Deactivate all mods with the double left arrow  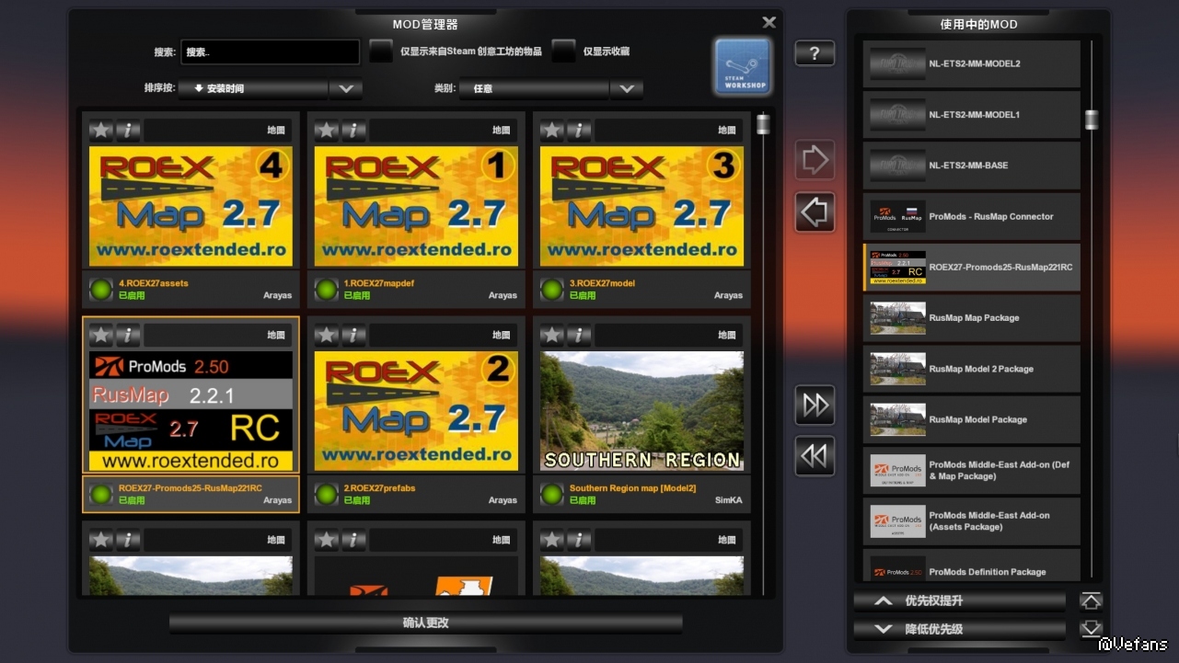[x=815, y=456]
